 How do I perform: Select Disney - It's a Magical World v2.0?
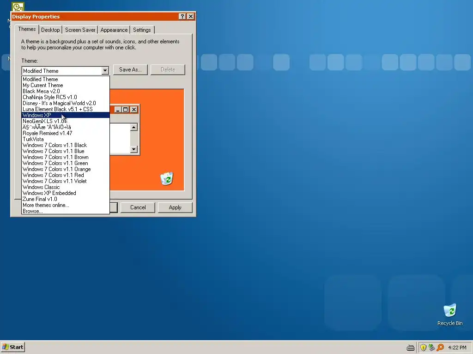[66, 103]
